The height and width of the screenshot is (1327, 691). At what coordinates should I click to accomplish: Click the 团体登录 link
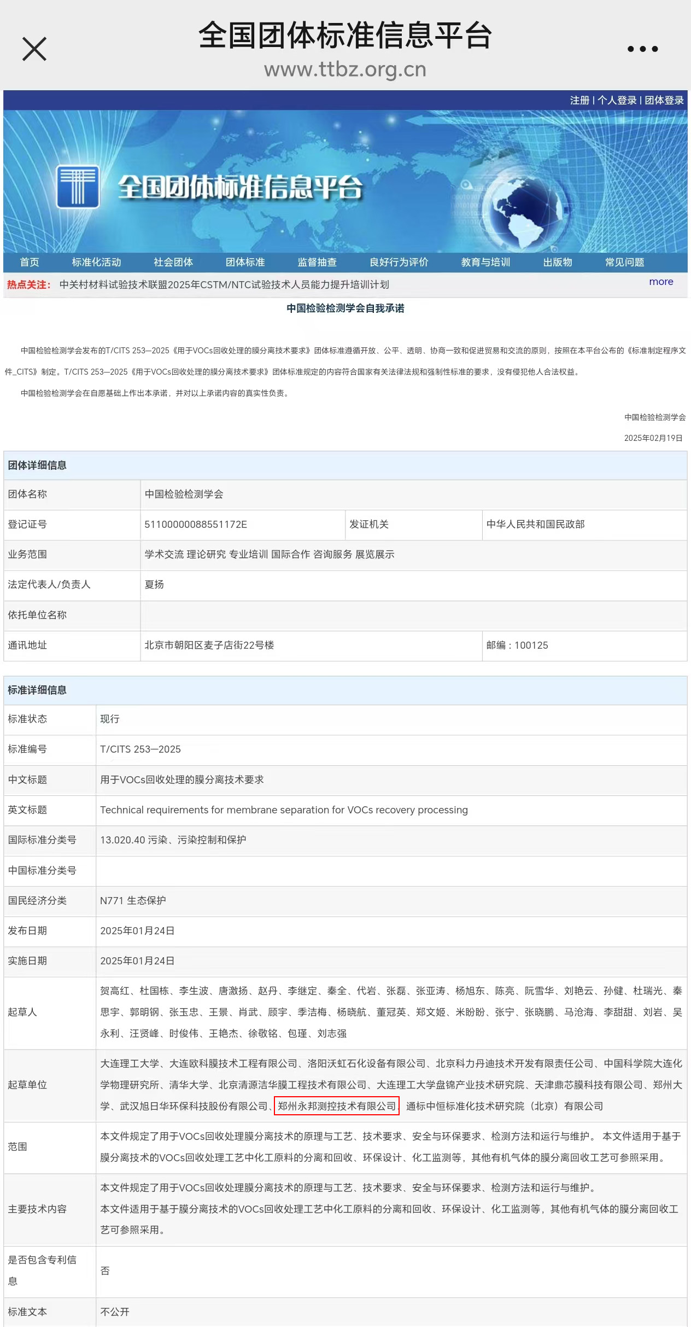click(x=664, y=100)
